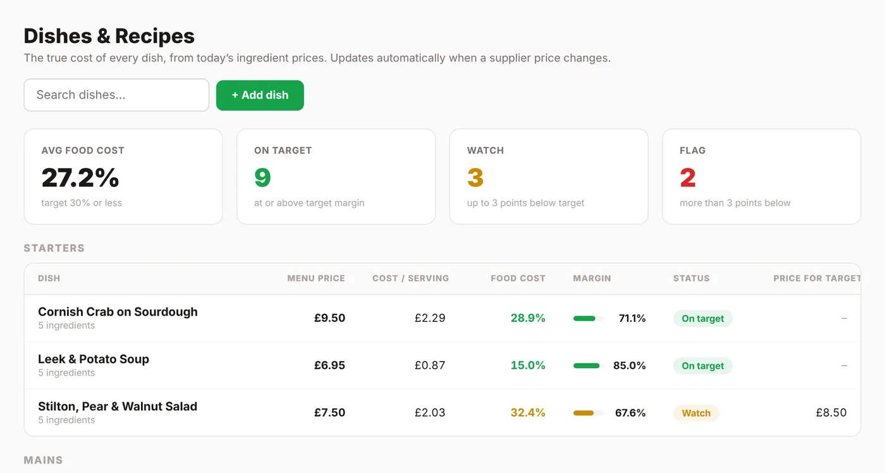Click the Status column header

[692, 278]
